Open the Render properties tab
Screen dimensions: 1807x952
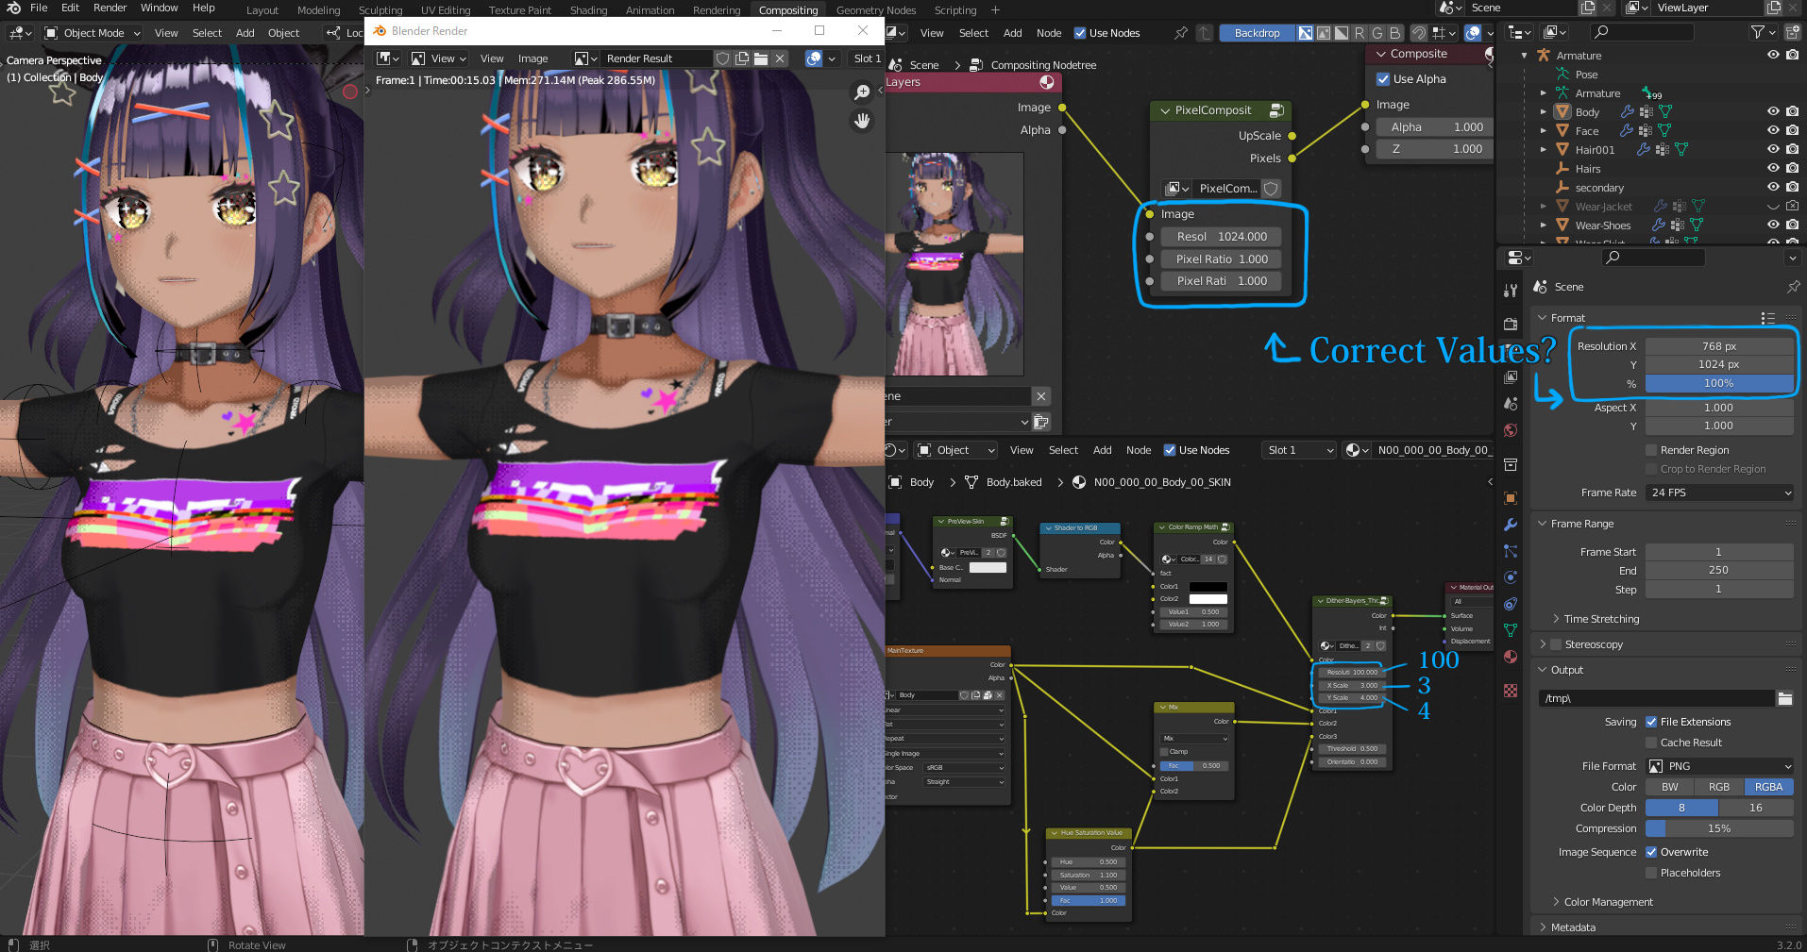pos(1511,325)
